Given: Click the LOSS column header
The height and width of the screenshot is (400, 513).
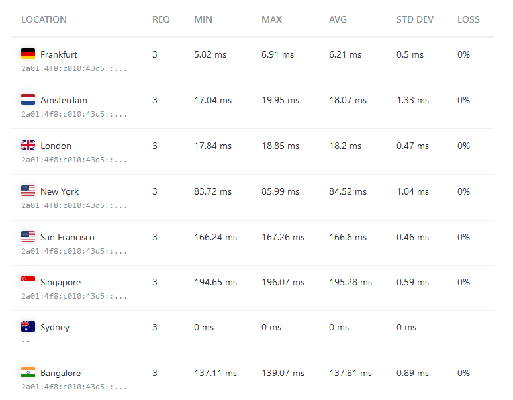Looking at the screenshot, I should coord(469,19).
